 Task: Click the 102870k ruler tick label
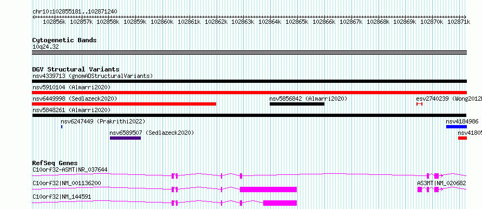click(432, 22)
